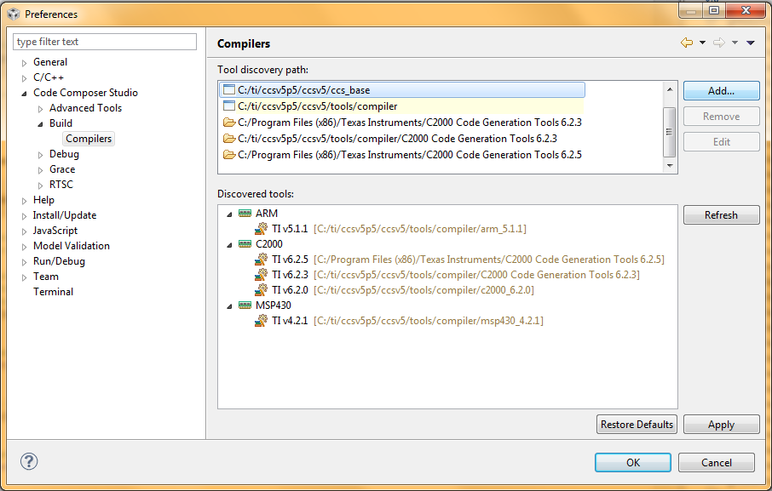The image size is (772, 491).
Task: Open the back history dropdown arrow
Action: coord(703,43)
